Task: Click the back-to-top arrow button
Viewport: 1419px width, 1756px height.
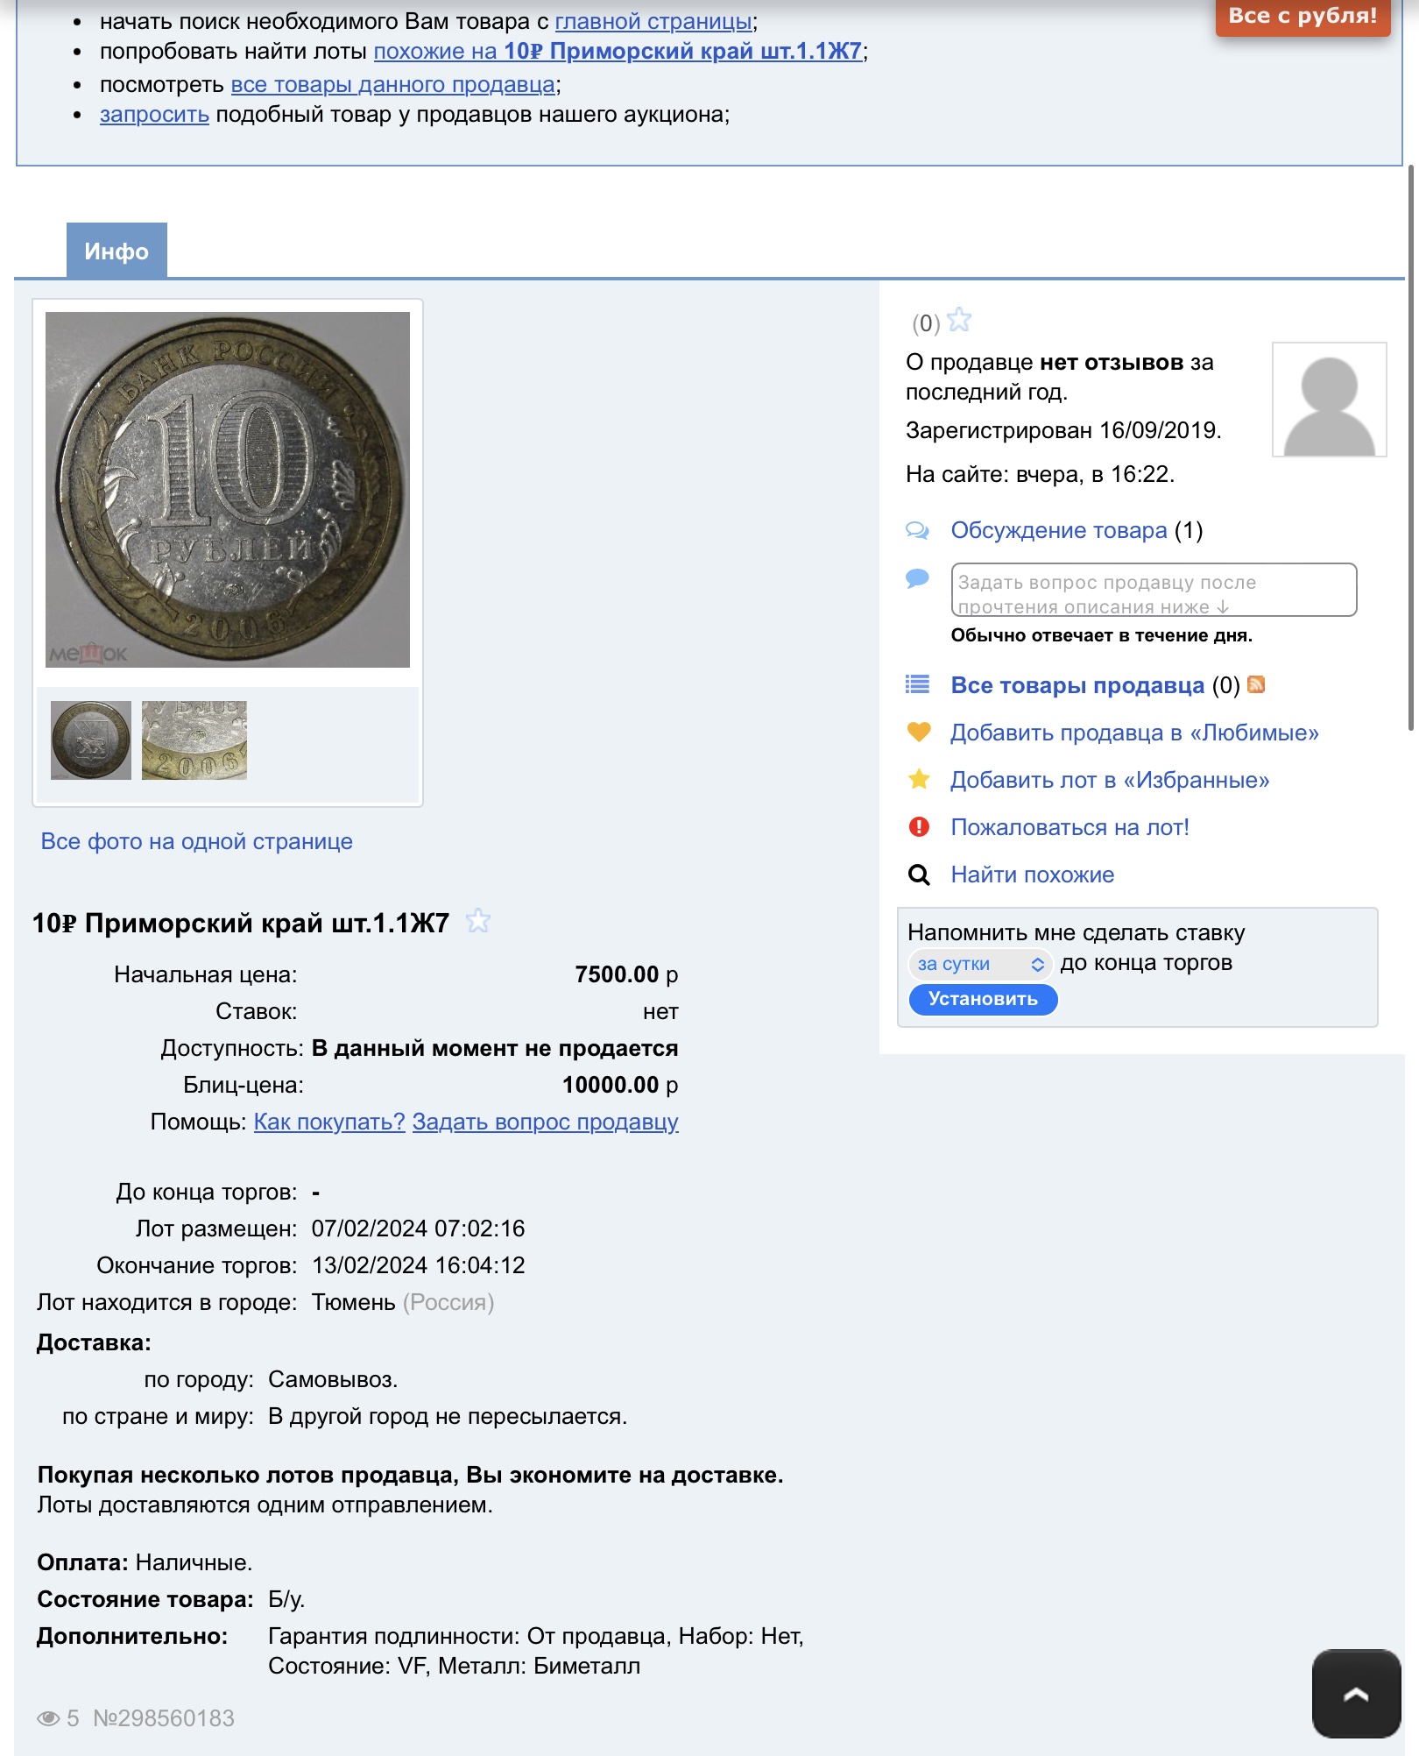Action: coord(1356,1694)
